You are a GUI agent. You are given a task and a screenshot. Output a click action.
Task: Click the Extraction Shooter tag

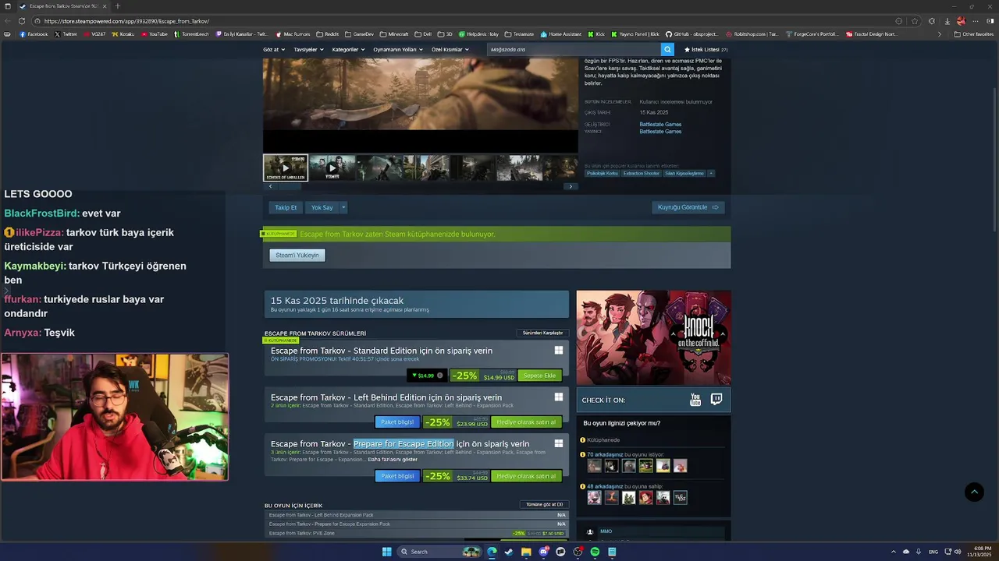[642, 173]
